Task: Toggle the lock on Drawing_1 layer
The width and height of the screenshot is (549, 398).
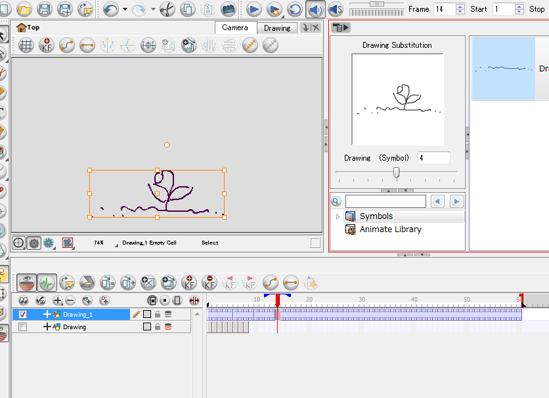Action: [158, 315]
